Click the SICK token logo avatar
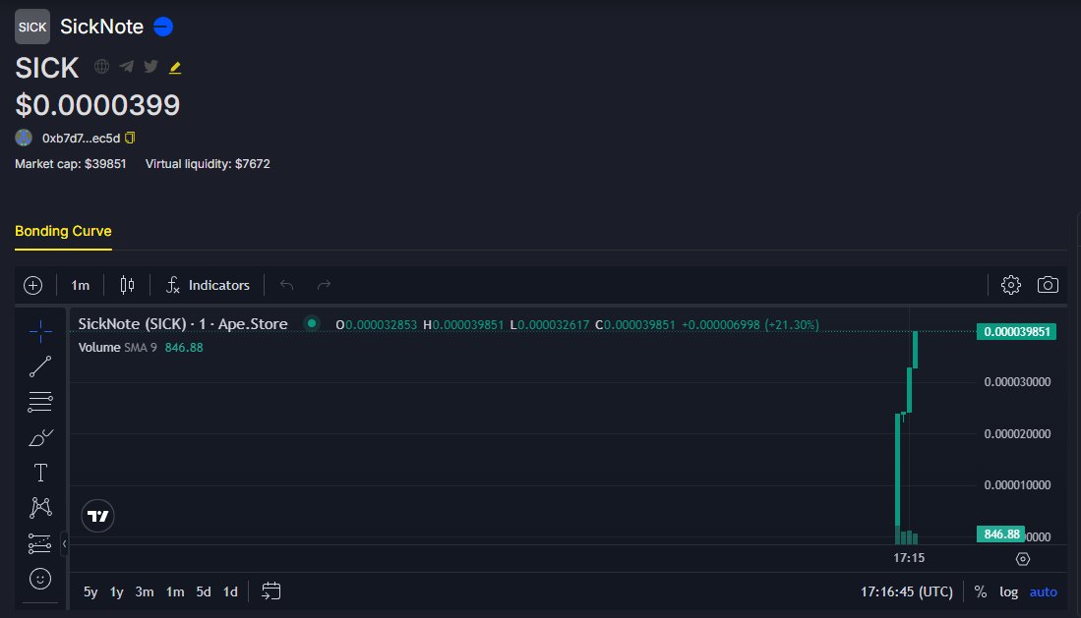 coord(32,27)
